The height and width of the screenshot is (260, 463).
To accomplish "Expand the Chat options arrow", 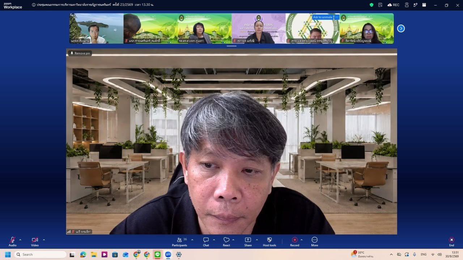I will tap(214, 240).
